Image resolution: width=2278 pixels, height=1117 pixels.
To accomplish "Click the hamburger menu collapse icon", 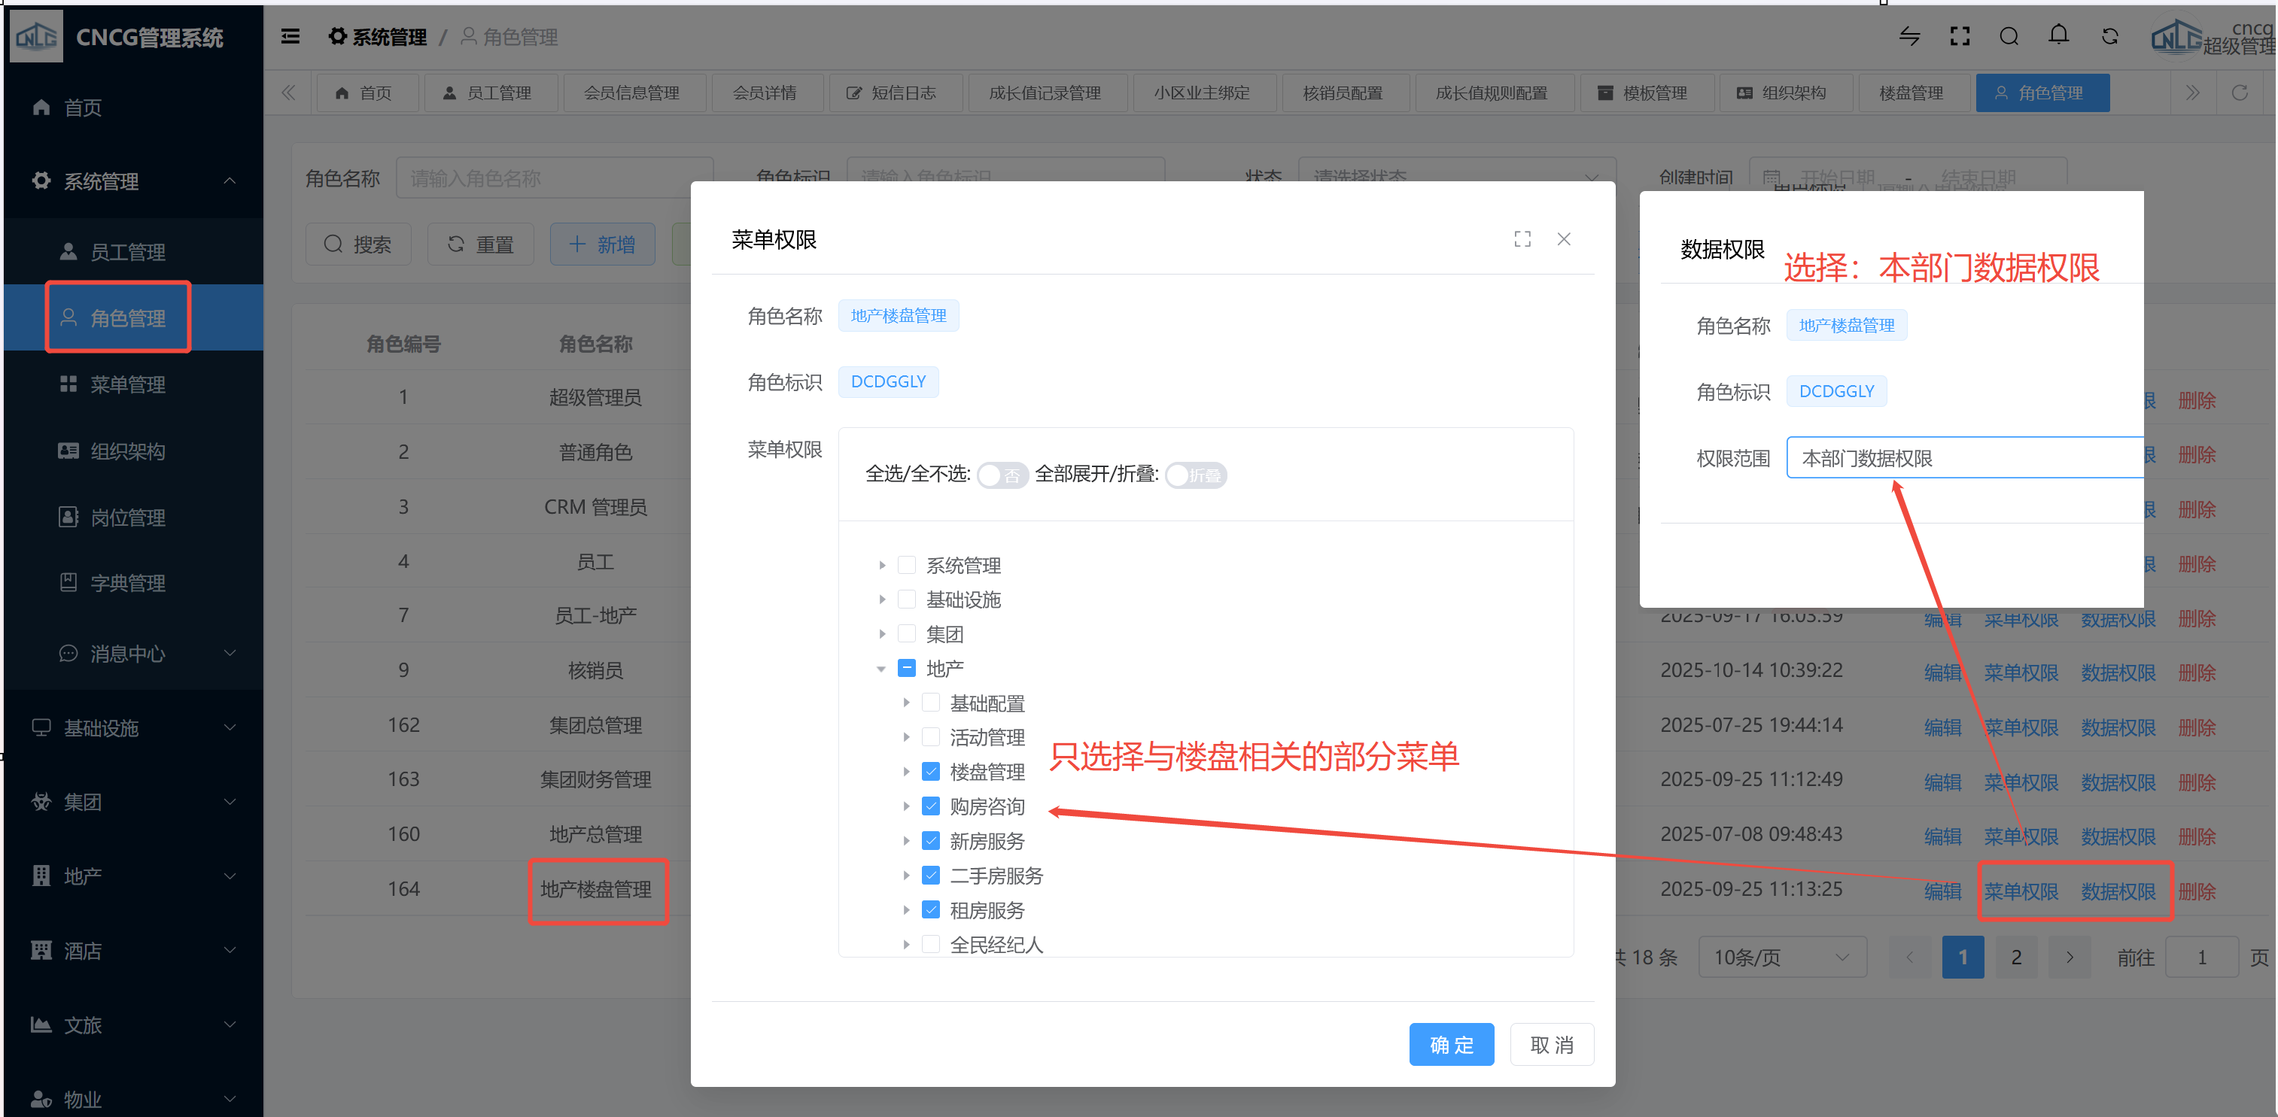I will pos(290,36).
